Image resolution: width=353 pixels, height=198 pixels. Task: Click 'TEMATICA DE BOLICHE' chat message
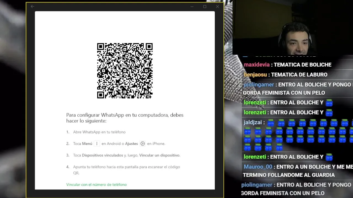(303, 65)
